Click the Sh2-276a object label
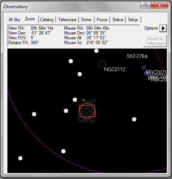The width and height of the screenshot is (172, 179). (x=137, y=56)
